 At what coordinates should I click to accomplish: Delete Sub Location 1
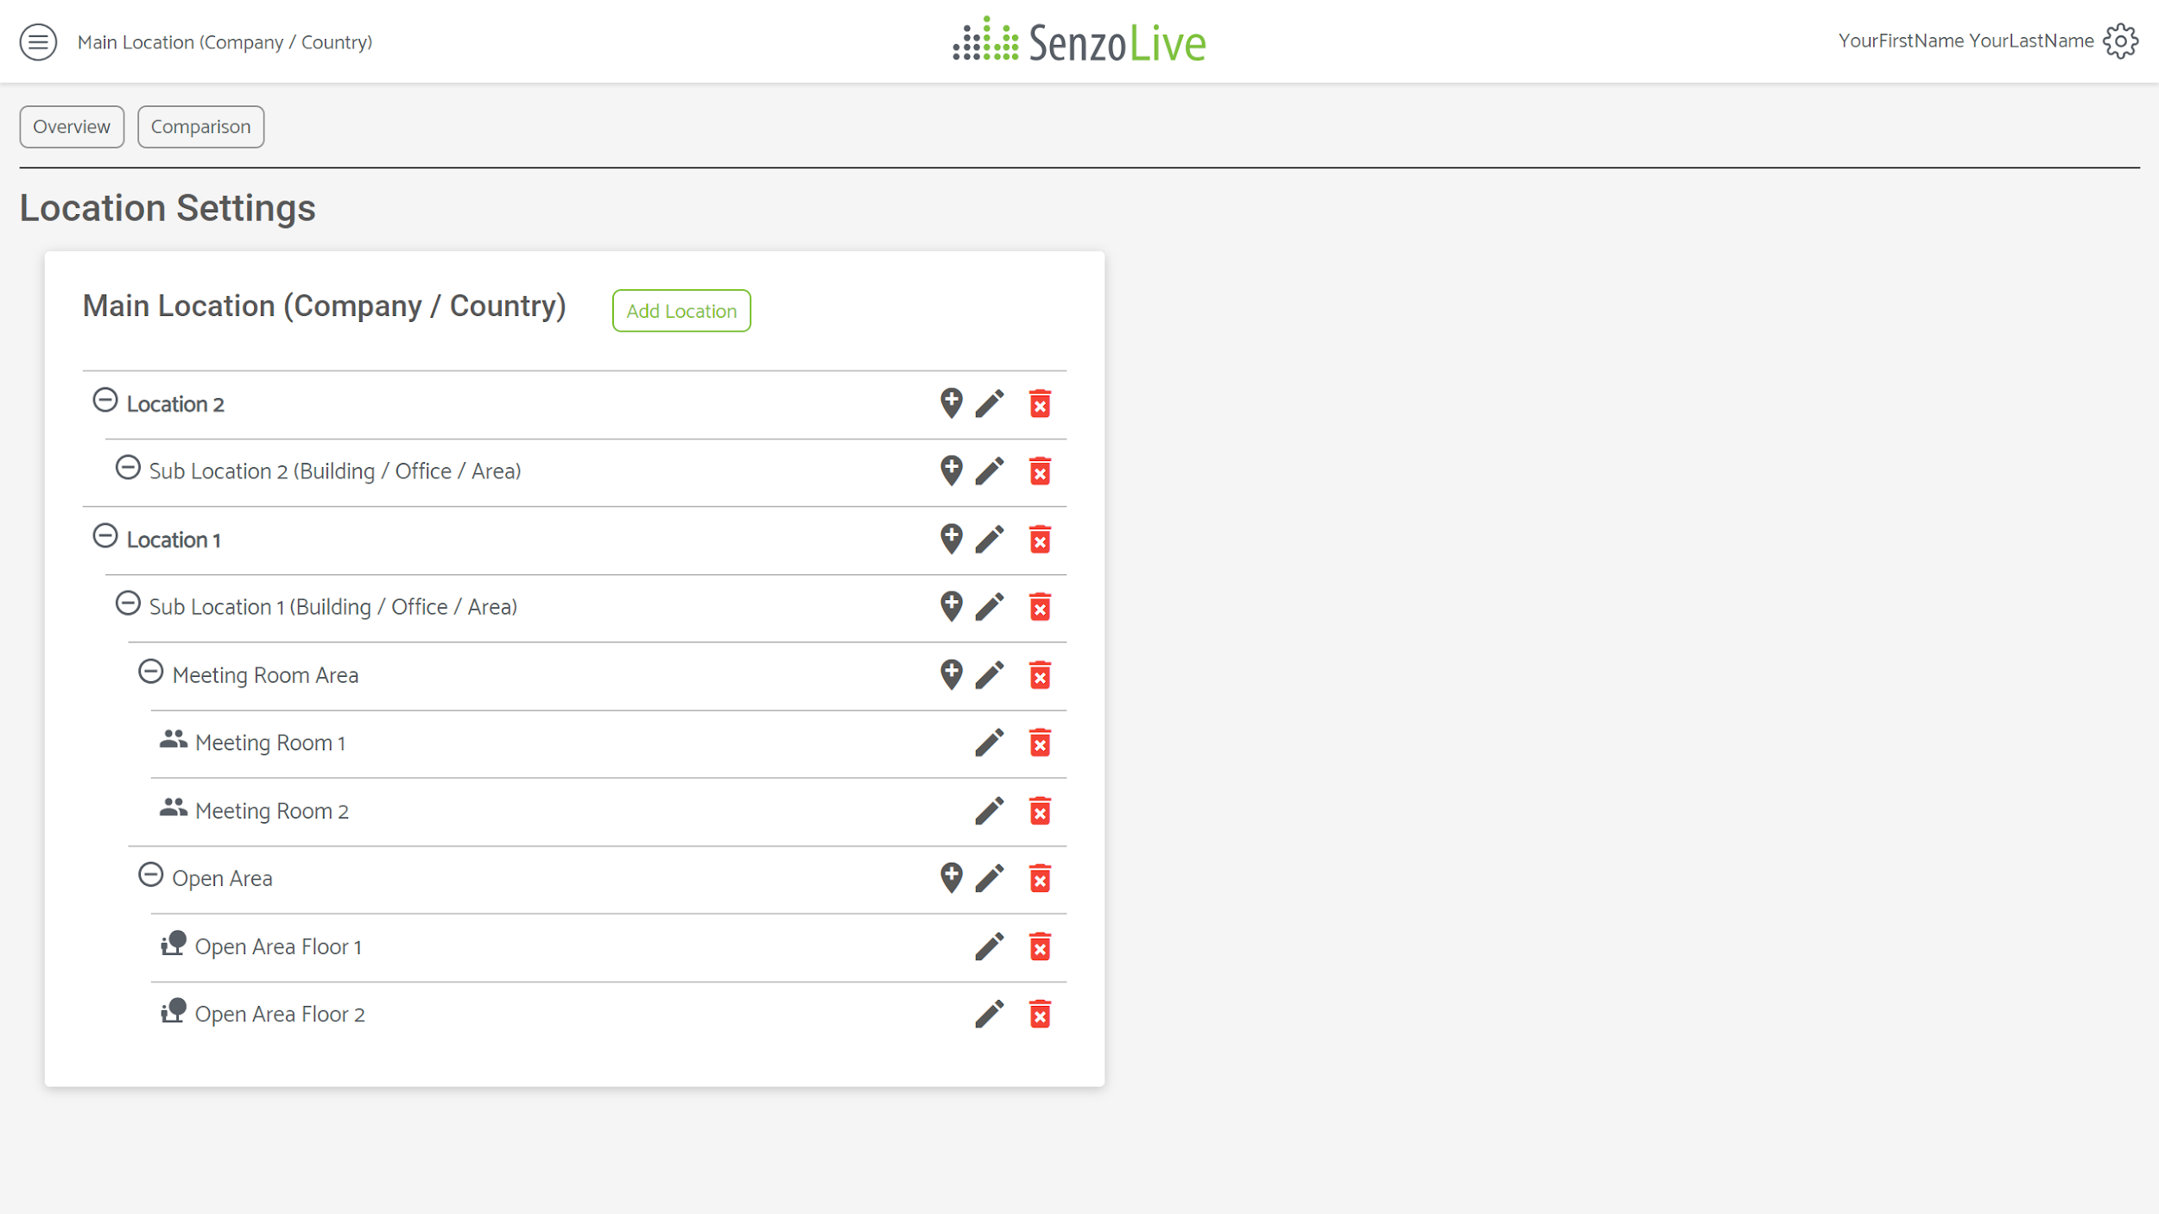[x=1040, y=606]
